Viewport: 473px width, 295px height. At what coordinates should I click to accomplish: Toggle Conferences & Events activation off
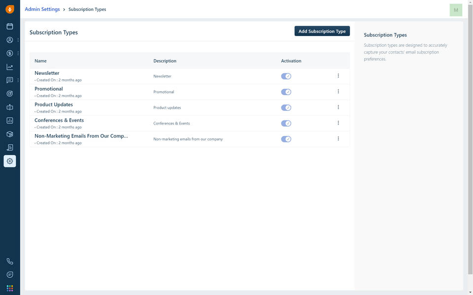[x=286, y=124]
